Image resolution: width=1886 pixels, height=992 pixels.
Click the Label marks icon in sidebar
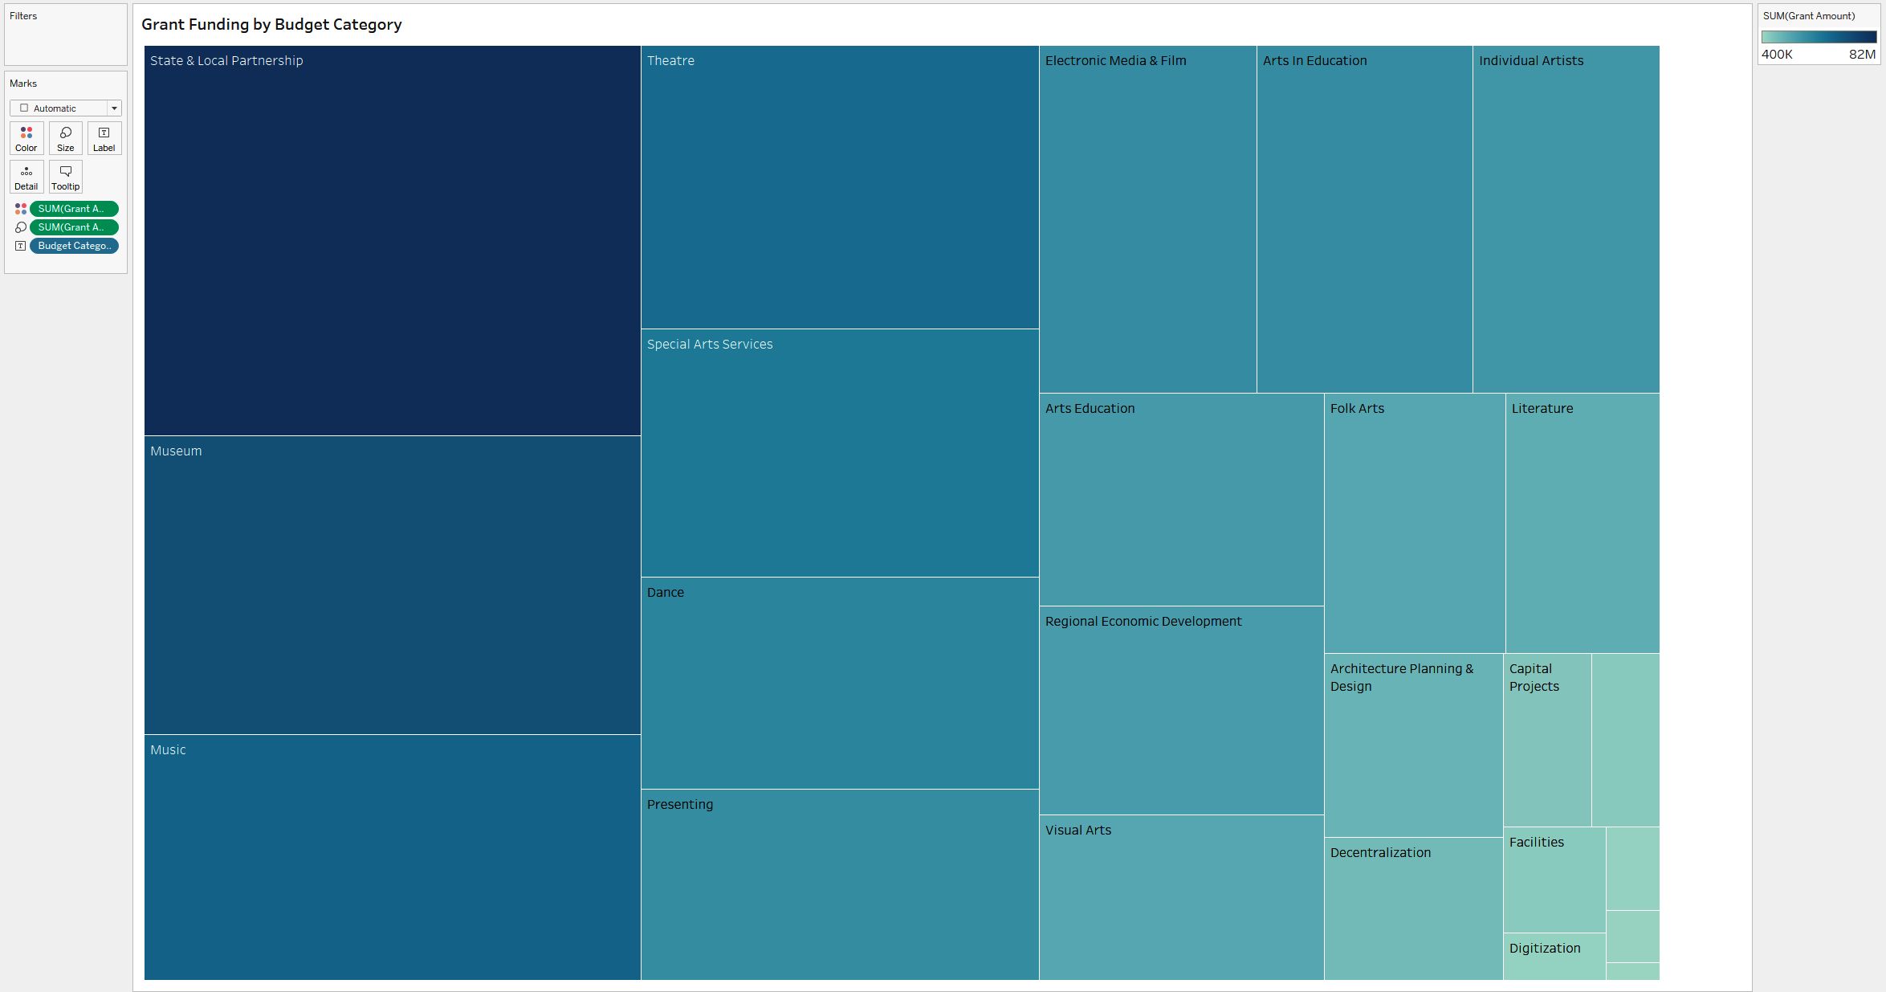[x=104, y=138]
